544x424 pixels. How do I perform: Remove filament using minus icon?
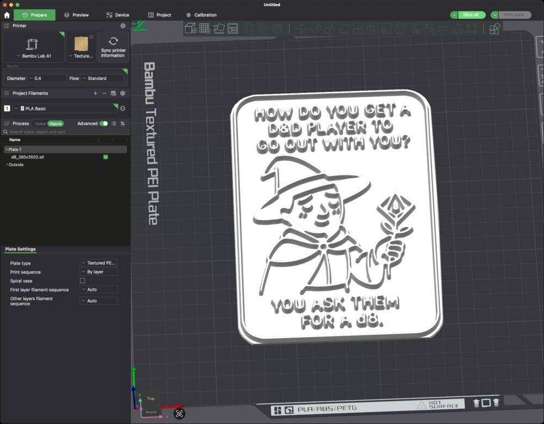[x=104, y=93]
